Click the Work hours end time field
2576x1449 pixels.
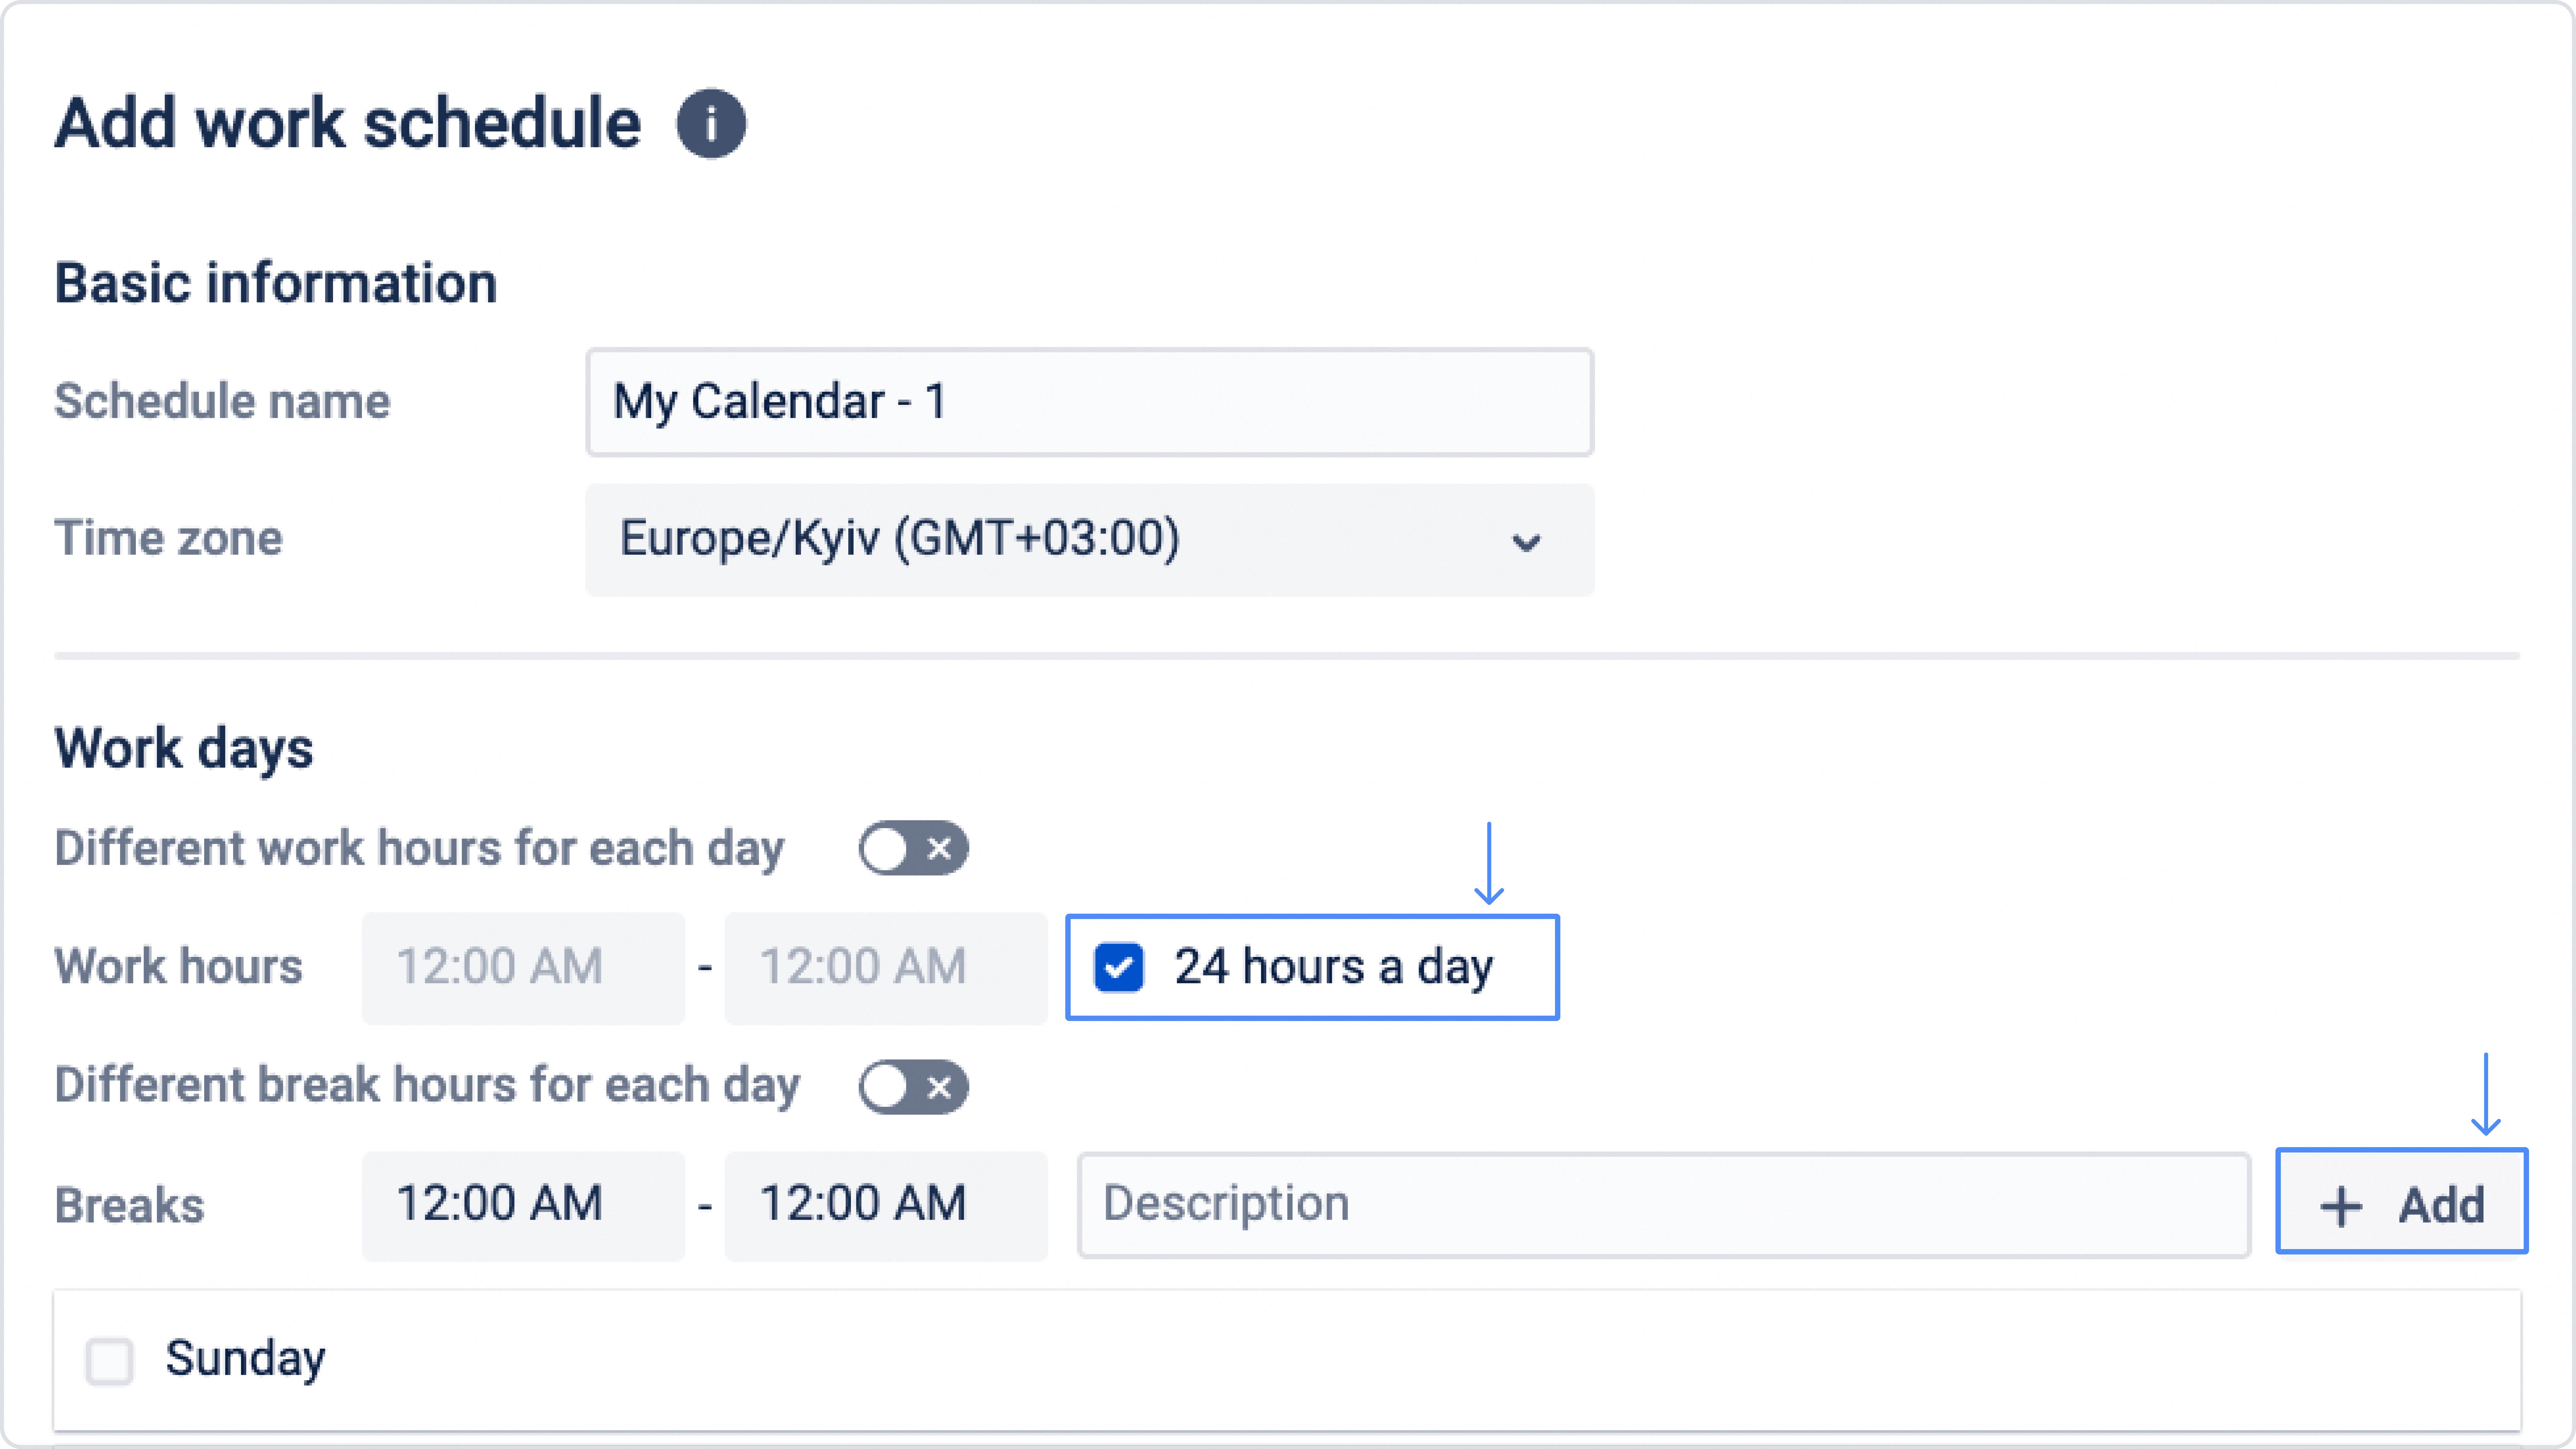[x=885, y=967]
